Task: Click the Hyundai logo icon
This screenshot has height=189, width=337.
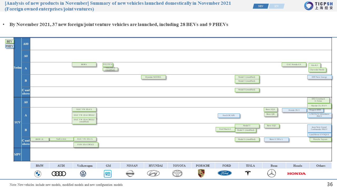Action: (x=153, y=173)
